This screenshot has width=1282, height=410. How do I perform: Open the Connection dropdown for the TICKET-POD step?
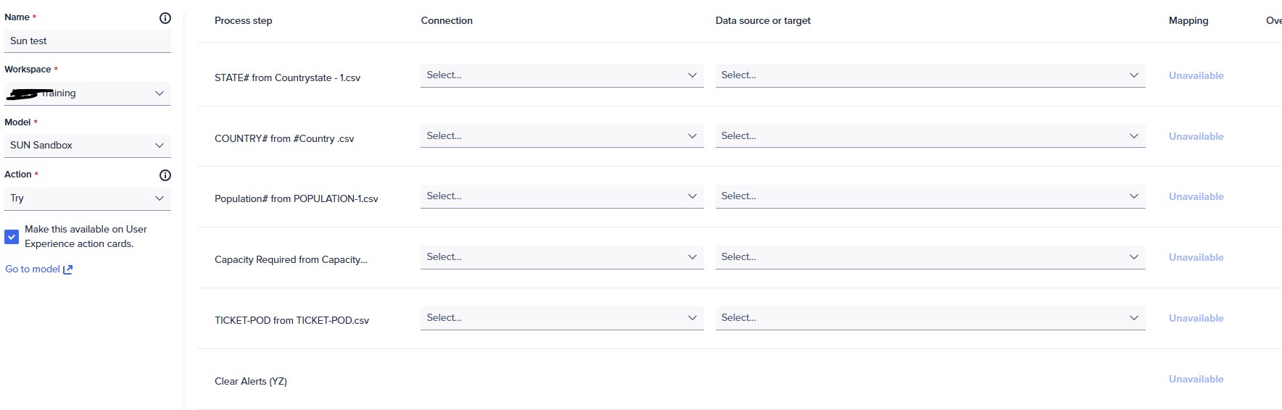click(561, 318)
